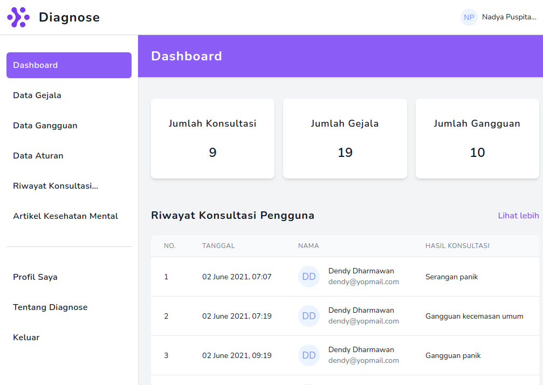543x385 pixels.
Task: Click the Jumlah Konsultasi card
Action: [212, 139]
